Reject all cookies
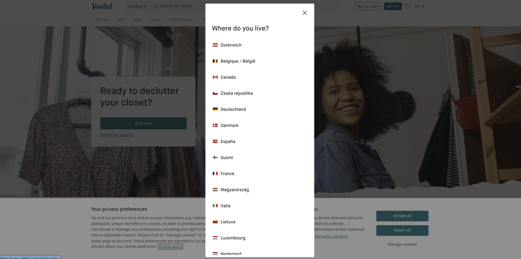This screenshot has width=521, height=259. click(x=402, y=230)
